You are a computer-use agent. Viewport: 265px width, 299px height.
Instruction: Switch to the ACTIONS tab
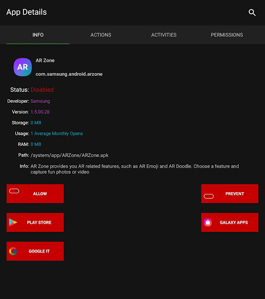101,35
